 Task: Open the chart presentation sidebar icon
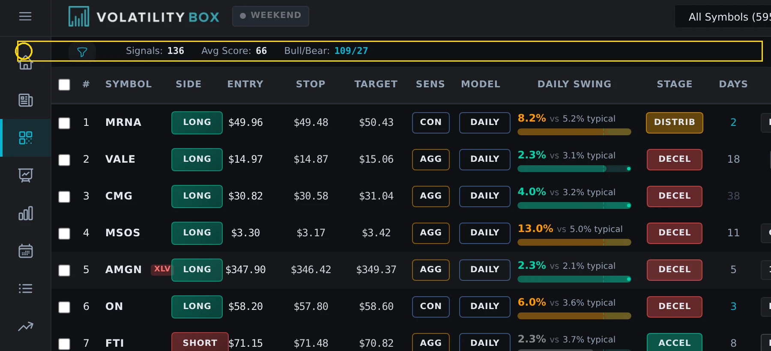[26, 175]
